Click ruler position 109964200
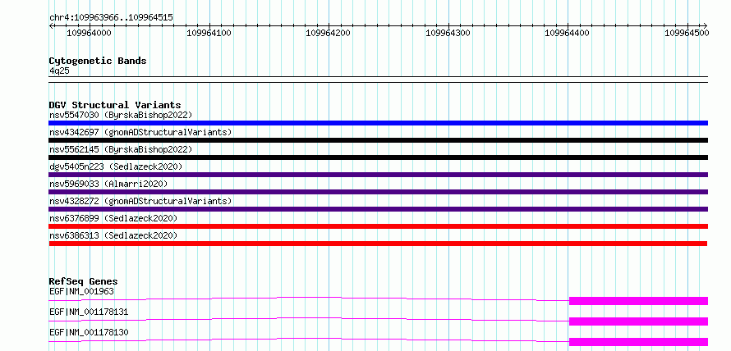This screenshot has width=731, height=351. tap(329, 33)
